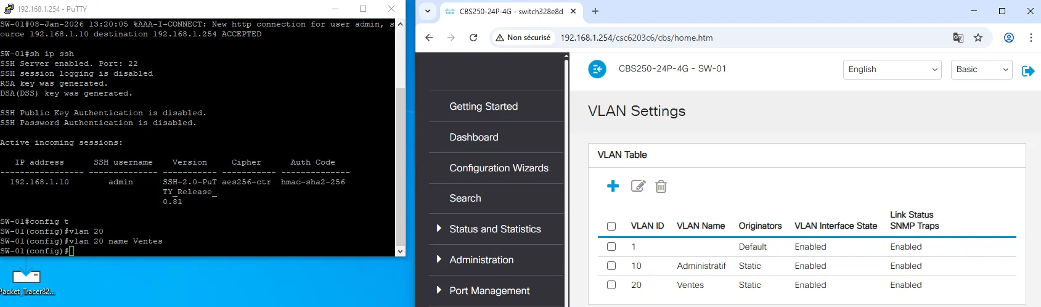Click the delete VLAN trash icon

(x=661, y=186)
